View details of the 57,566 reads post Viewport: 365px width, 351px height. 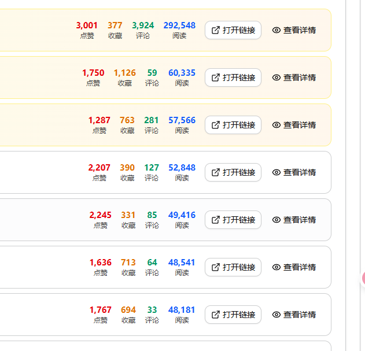click(x=294, y=125)
